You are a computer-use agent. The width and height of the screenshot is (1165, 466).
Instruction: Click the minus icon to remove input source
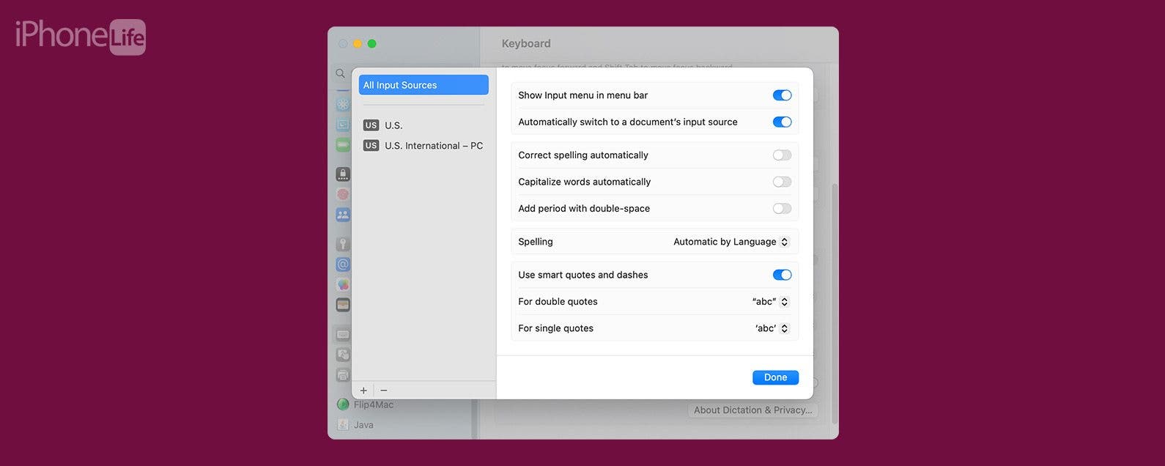[383, 391]
